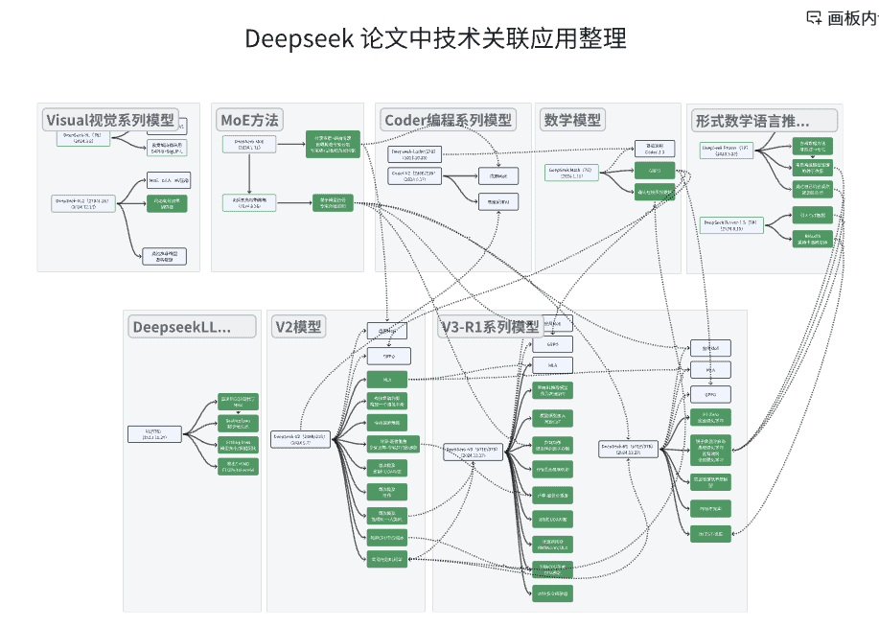Select the '数学模型' section label
The height and width of the screenshot is (627, 879).
pyautogui.click(x=572, y=120)
